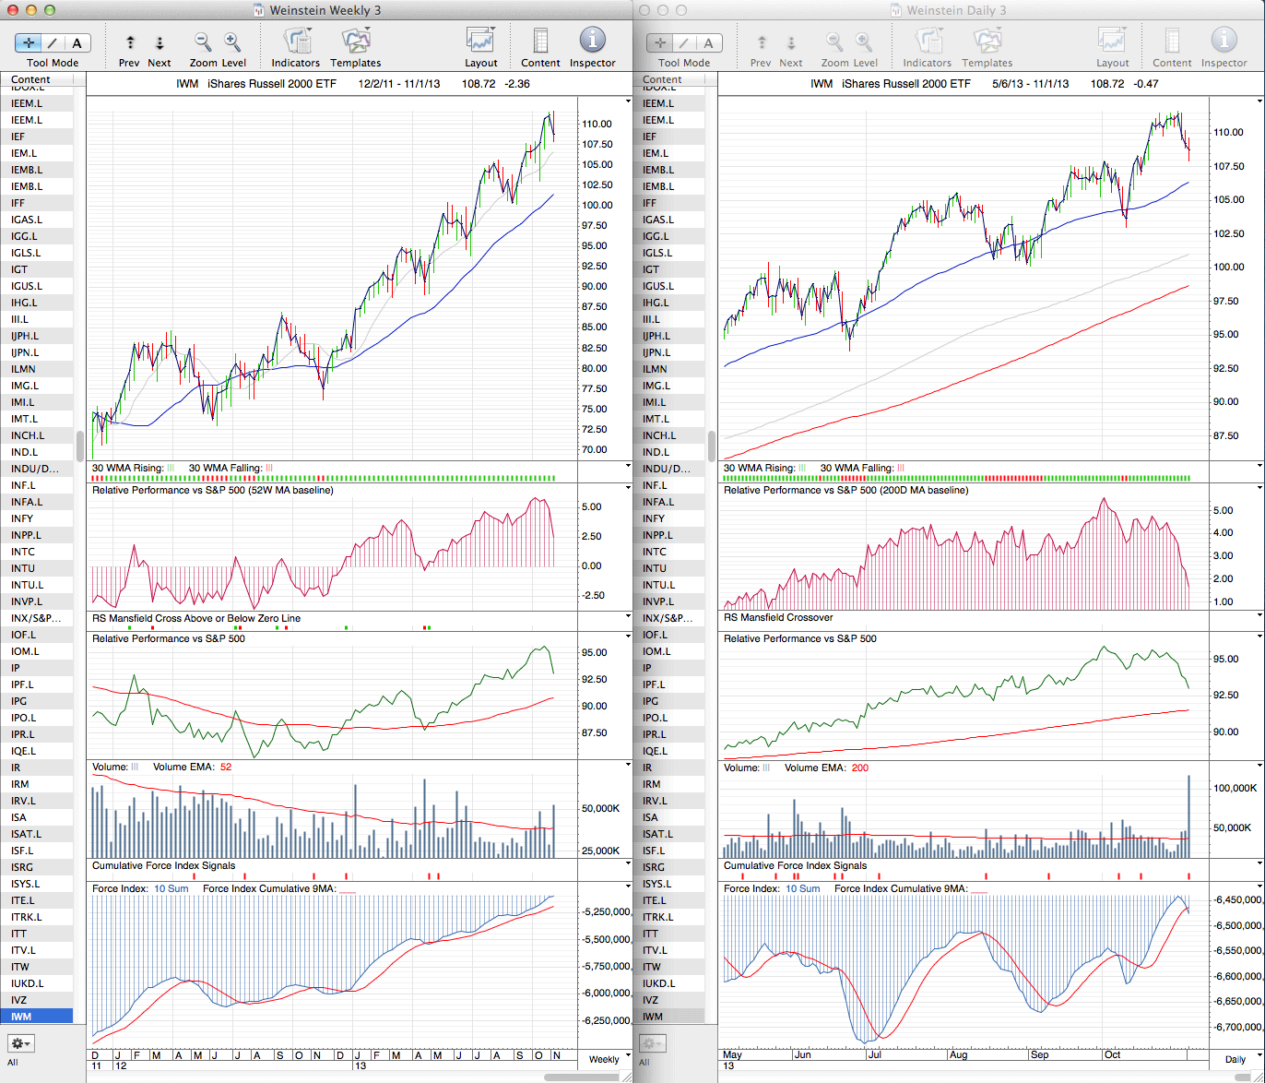Click the Weekly symbol list scrollbar thumb
This screenshot has width=1265, height=1083.
tap(80, 446)
